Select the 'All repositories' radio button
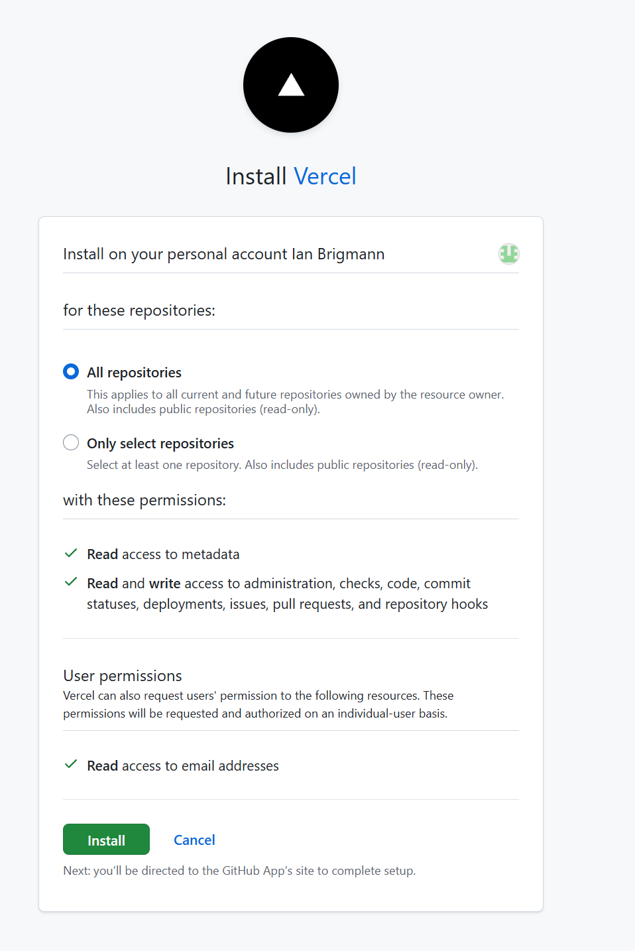 click(x=71, y=371)
